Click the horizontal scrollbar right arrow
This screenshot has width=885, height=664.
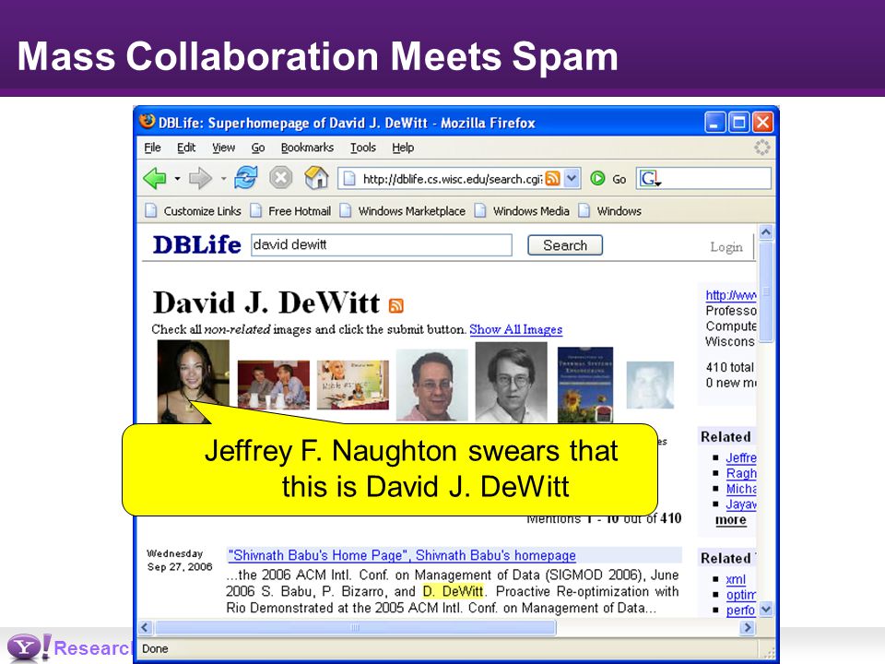(748, 627)
